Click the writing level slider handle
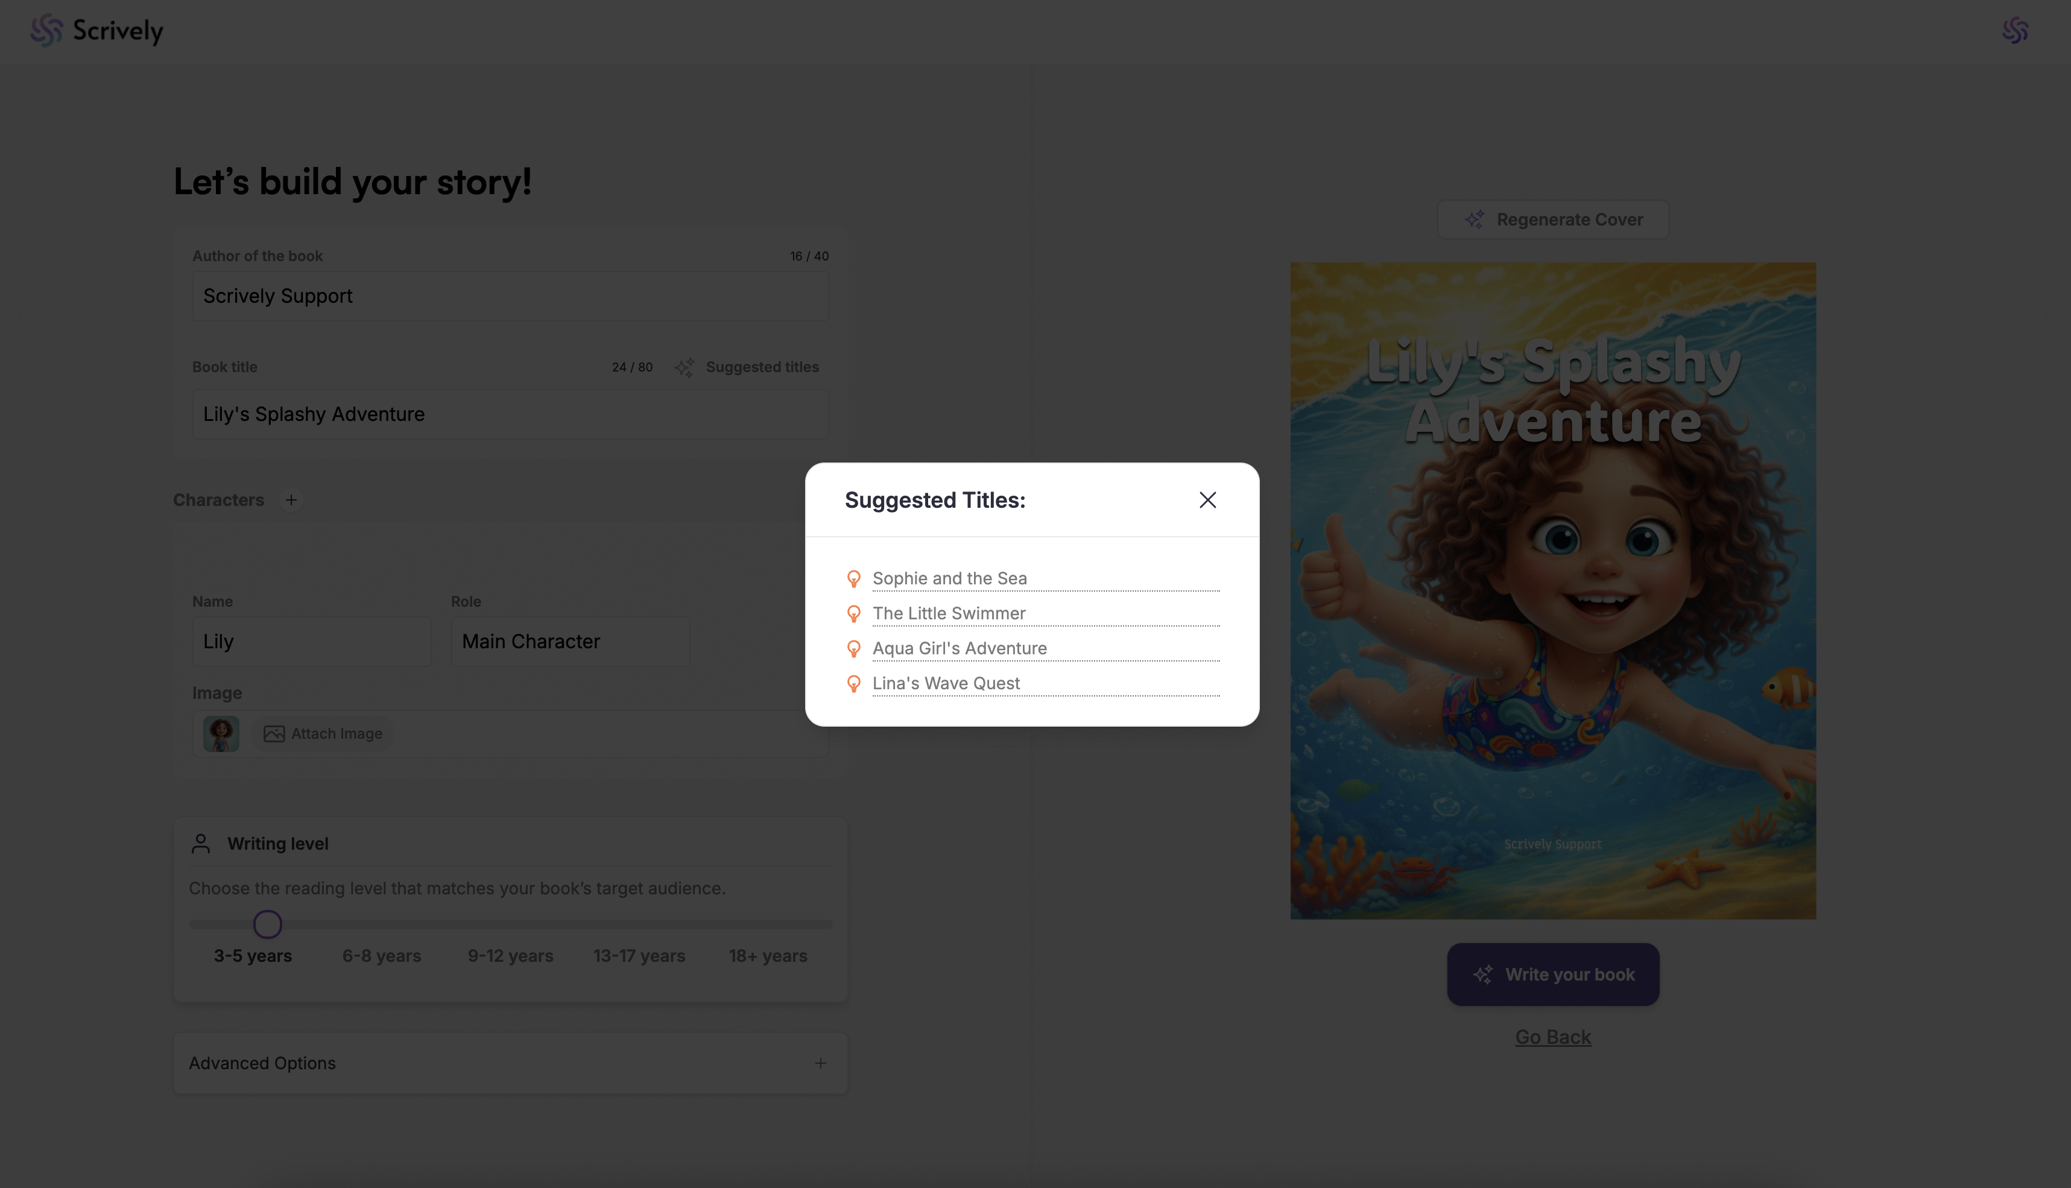2071x1188 pixels. [268, 924]
